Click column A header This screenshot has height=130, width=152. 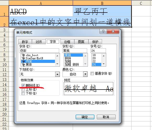(41, 3)
